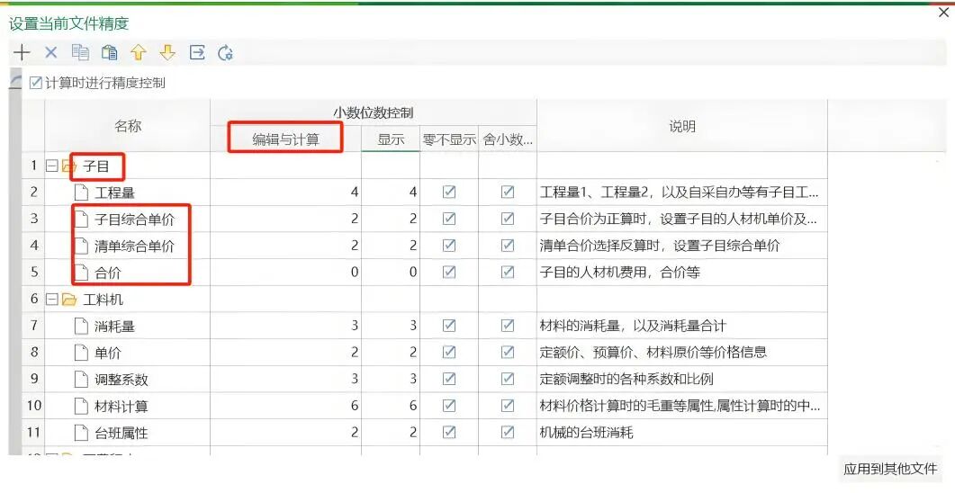Toggle 零不显示 checkbox for 单价

[x=449, y=353]
